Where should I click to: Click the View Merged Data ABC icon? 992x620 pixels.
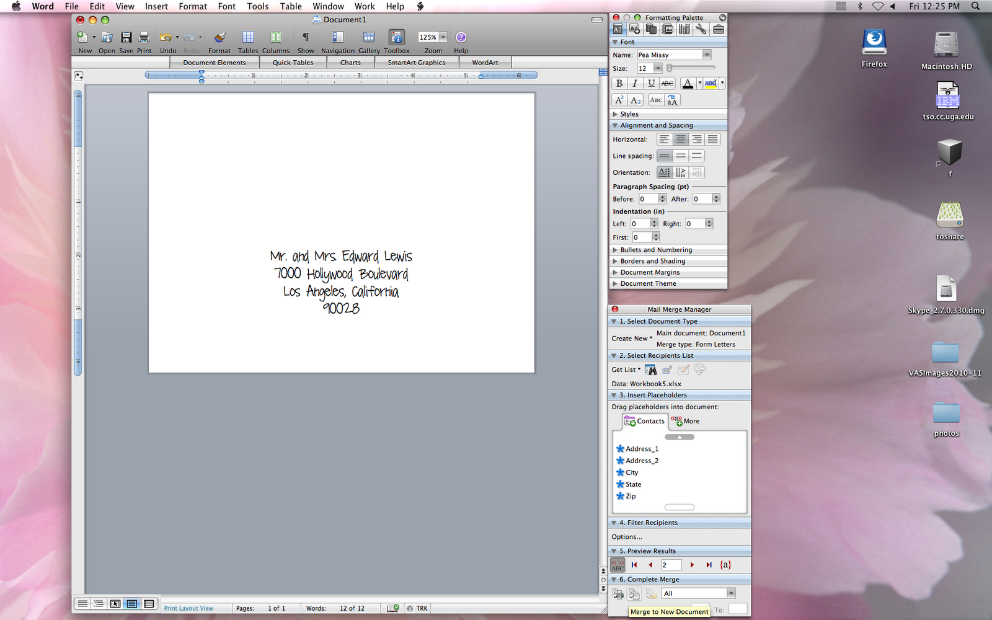(x=617, y=565)
